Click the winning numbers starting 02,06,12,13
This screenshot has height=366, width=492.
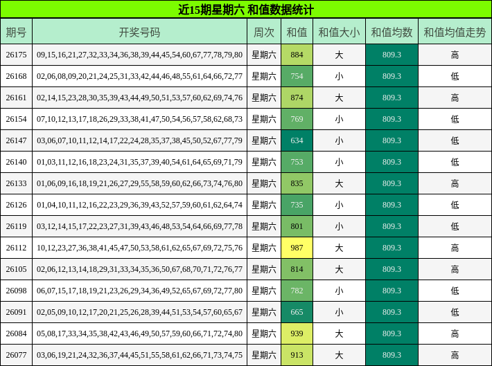point(139,269)
